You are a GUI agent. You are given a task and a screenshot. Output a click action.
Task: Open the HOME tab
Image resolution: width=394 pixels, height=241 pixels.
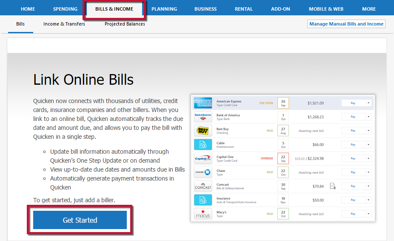pos(28,9)
